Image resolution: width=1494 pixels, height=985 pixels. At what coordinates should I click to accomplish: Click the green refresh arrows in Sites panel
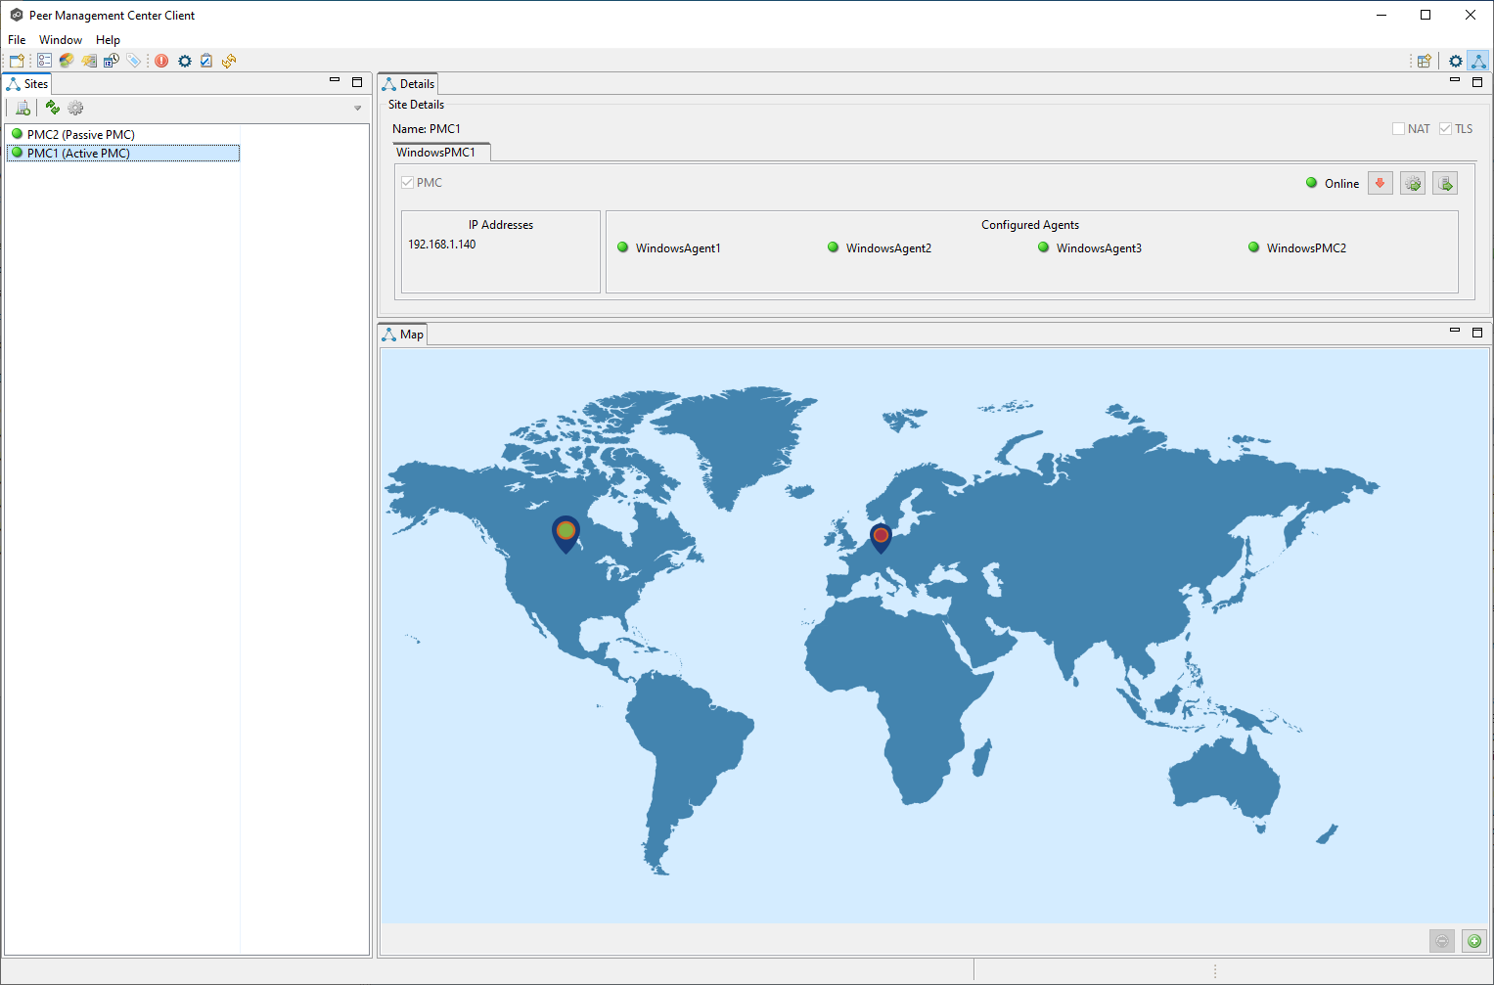click(x=53, y=108)
